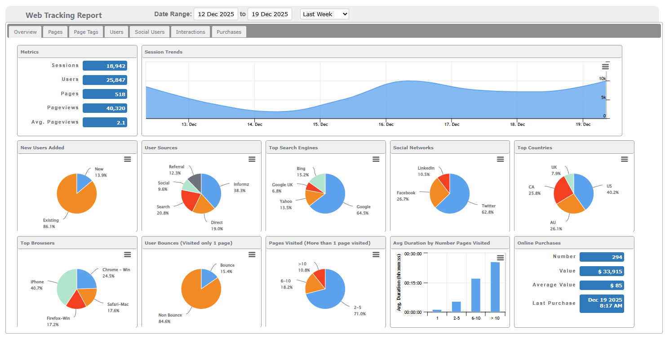Switch to the Social Users tab
This screenshot has height=339, width=665.
pos(149,31)
